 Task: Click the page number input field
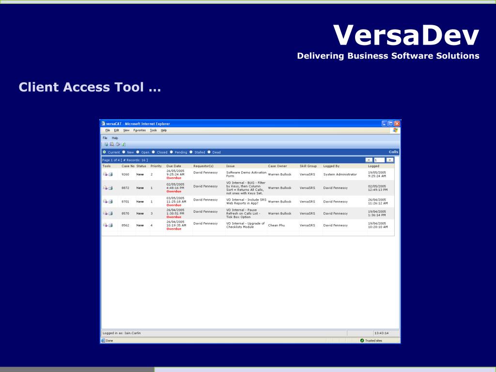[379, 160]
